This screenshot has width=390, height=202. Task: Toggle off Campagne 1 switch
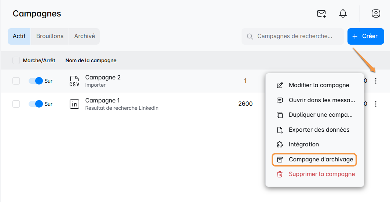(x=36, y=104)
